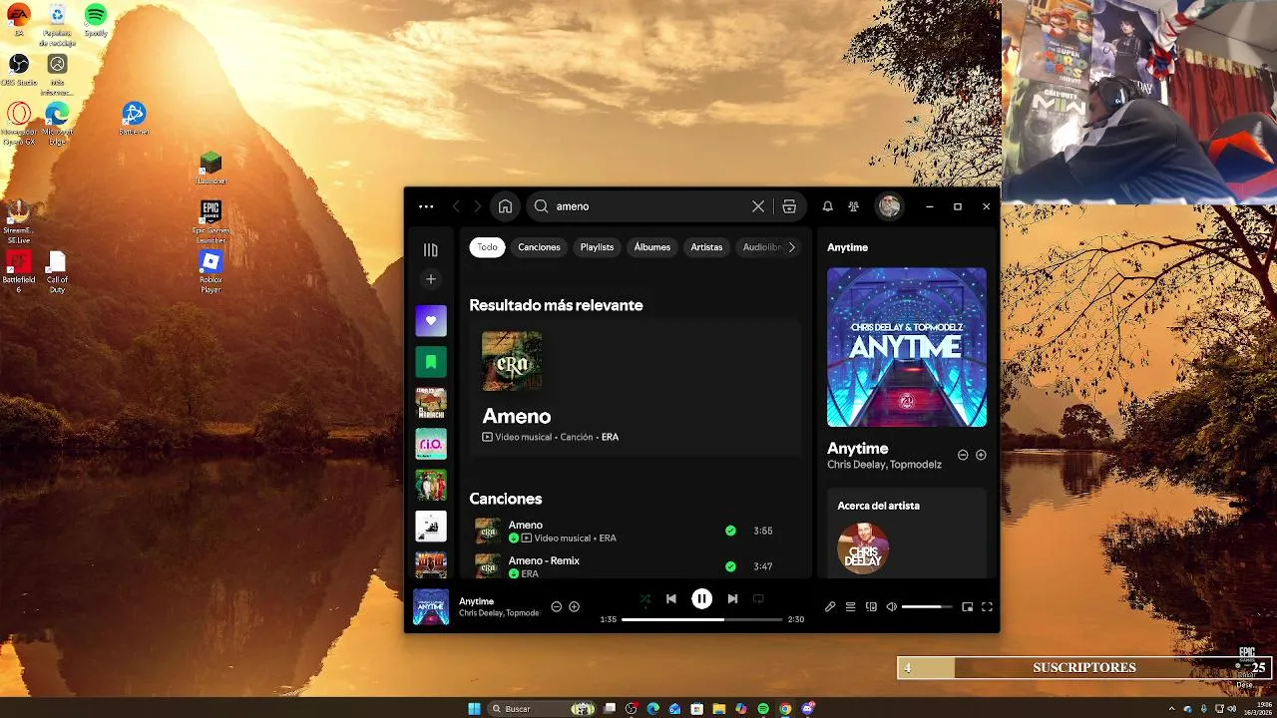Show more filter chips with the right chevron
Viewport: 1277px width, 718px height.
tap(792, 247)
